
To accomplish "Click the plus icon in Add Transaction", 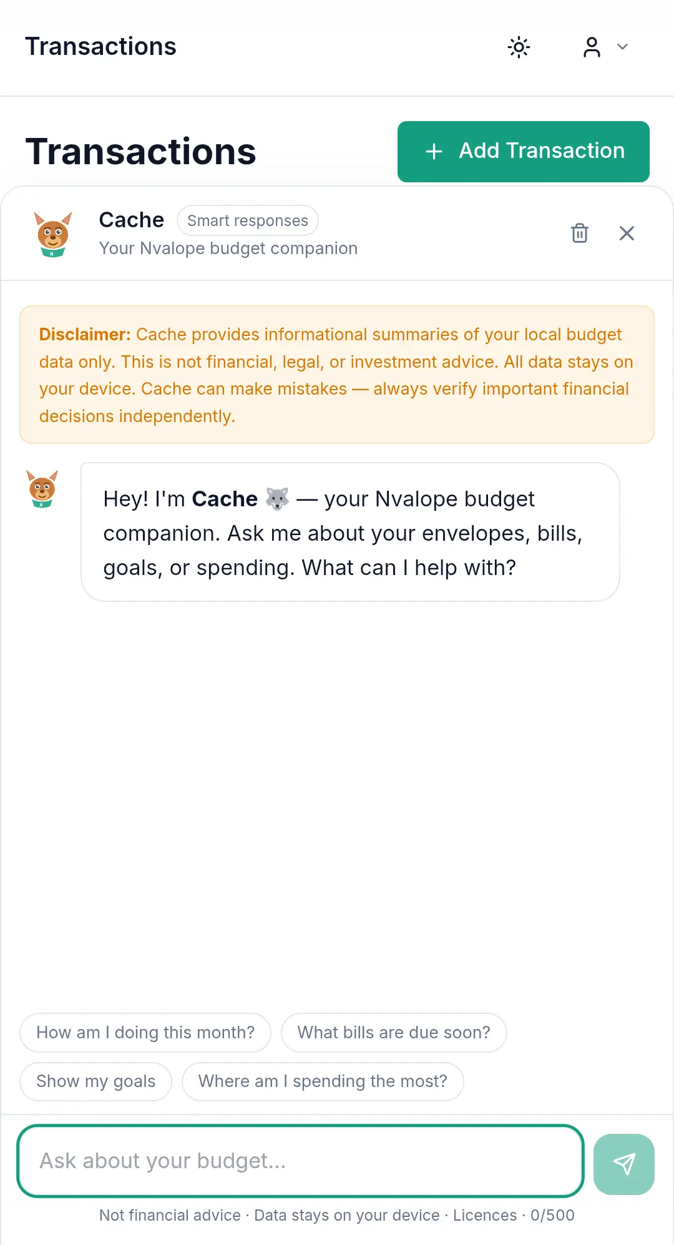I will point(434,151).
